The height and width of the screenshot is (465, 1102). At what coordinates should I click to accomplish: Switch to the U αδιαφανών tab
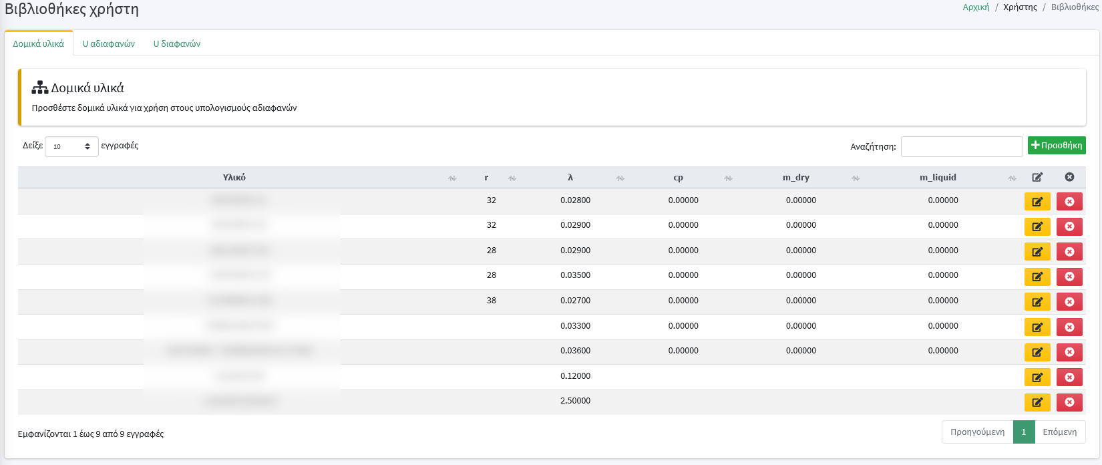pyautogui.click(x=109, y=43)
